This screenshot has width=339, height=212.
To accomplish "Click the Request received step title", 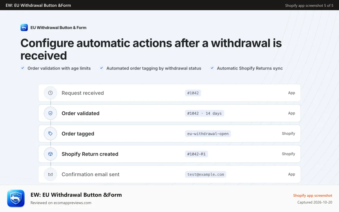I will click(x=83, y=93).
